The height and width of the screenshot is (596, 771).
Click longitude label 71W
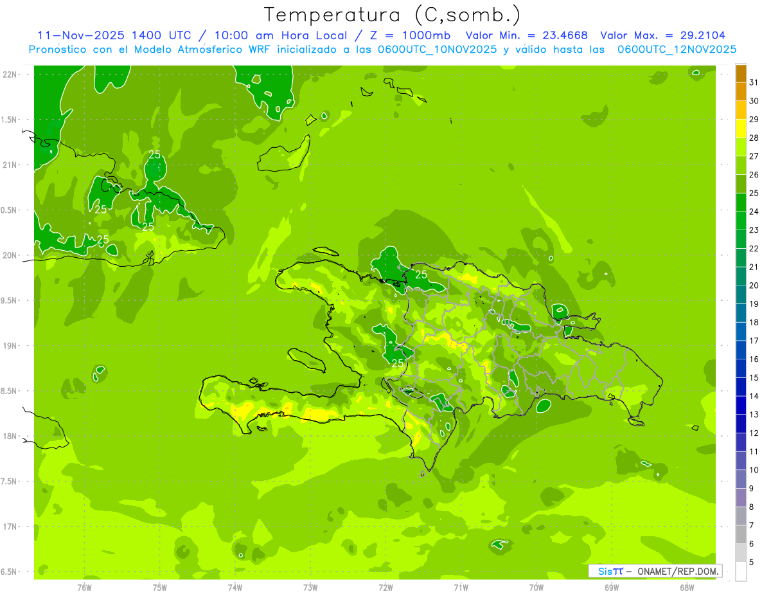[461, 588]
